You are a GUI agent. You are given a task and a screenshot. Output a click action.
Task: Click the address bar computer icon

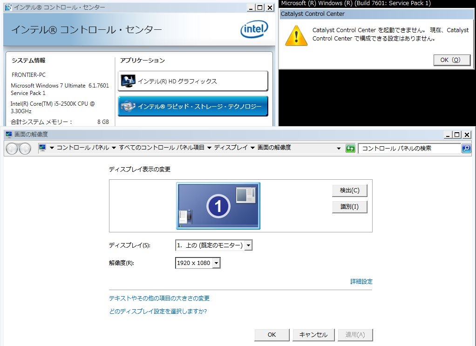point(42,148)
